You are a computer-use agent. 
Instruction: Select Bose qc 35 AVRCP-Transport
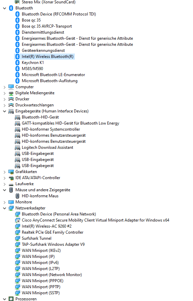point(47,26)
